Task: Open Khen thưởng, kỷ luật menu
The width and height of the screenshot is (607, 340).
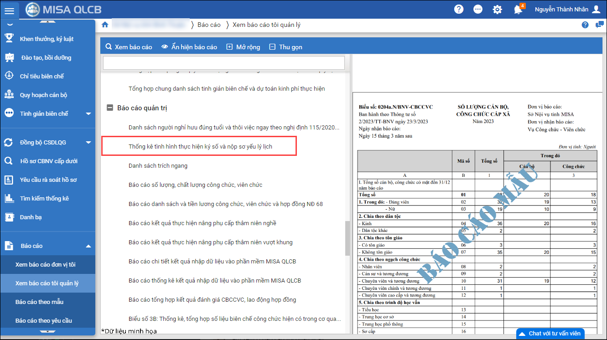Action: (x=47, y=39)
